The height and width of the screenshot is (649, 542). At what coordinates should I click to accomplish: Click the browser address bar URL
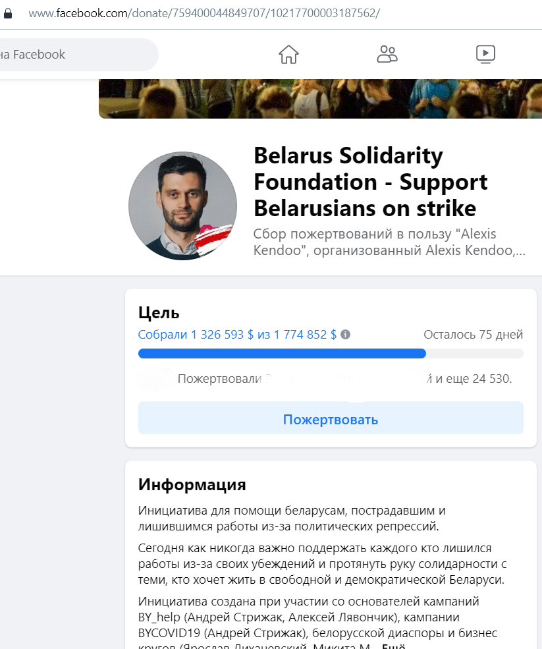pyautogui.click(x=204, y=13)
